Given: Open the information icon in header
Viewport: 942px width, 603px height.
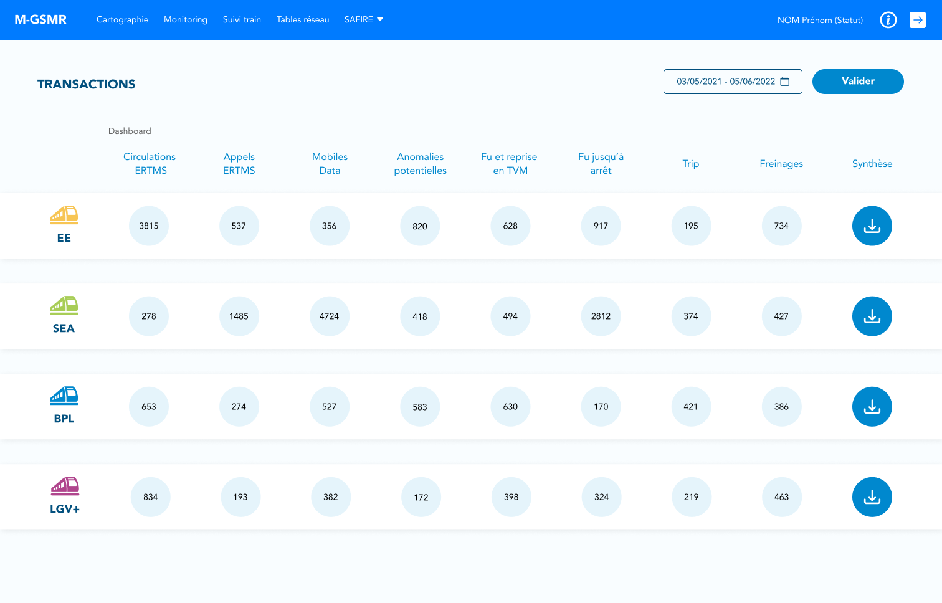Looking at the screenshot, I should [888, 20].
